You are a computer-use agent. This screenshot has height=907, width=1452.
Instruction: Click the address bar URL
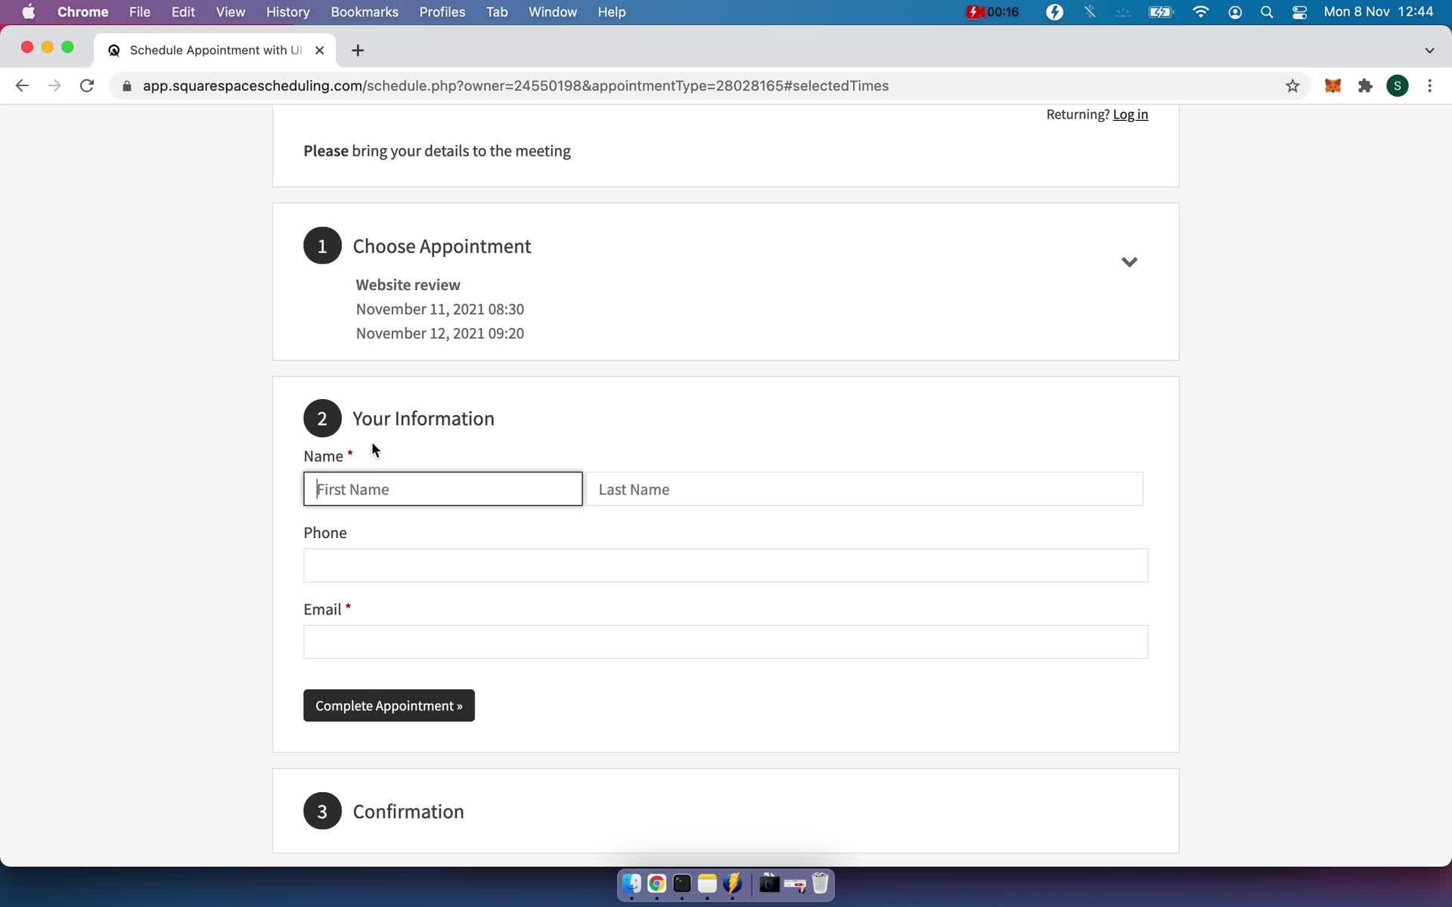515,86
